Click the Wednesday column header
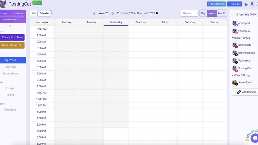The image size is (258, 145). point(116,22)
